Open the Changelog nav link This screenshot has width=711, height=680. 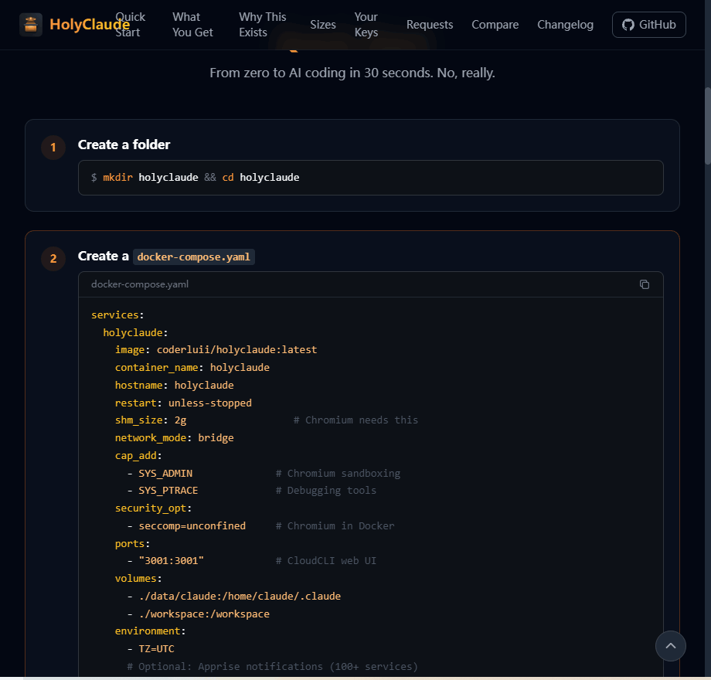click(x=565, y=25)
